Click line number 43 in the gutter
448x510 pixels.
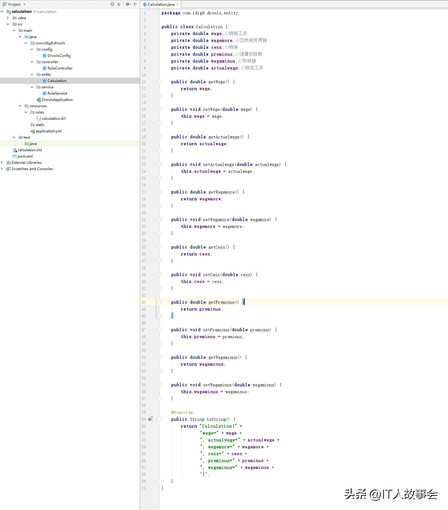[144, 302]
